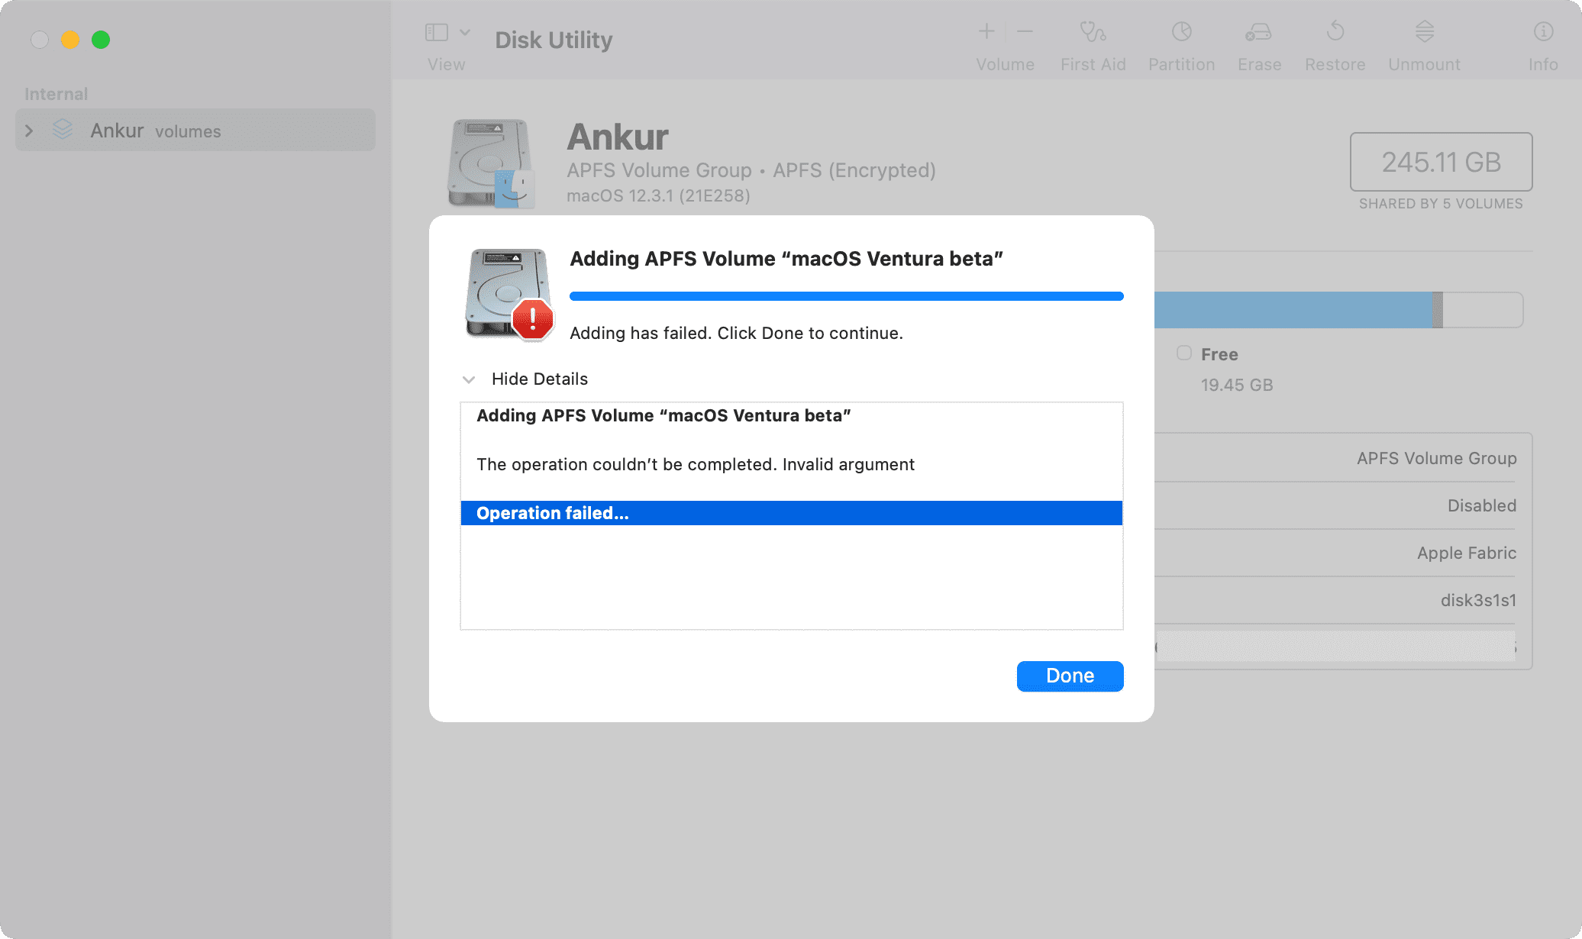Click the Ankur disk icon in main pane

[x=491, y=163]
